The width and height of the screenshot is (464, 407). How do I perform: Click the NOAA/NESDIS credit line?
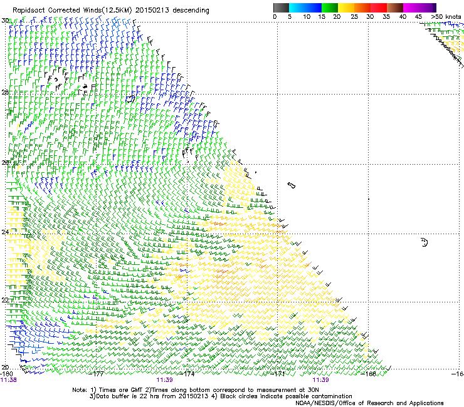369,403
